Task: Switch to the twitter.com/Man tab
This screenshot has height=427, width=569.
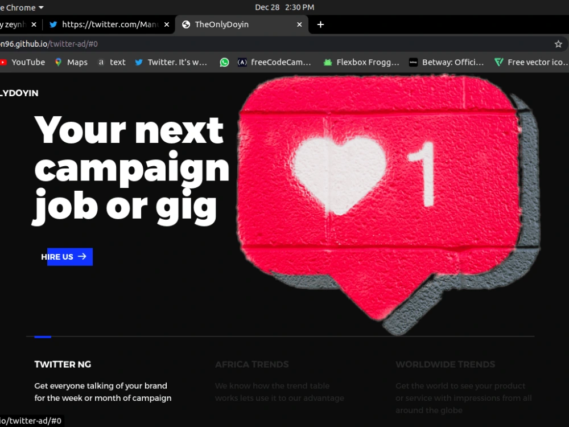Action: [109, 24]
